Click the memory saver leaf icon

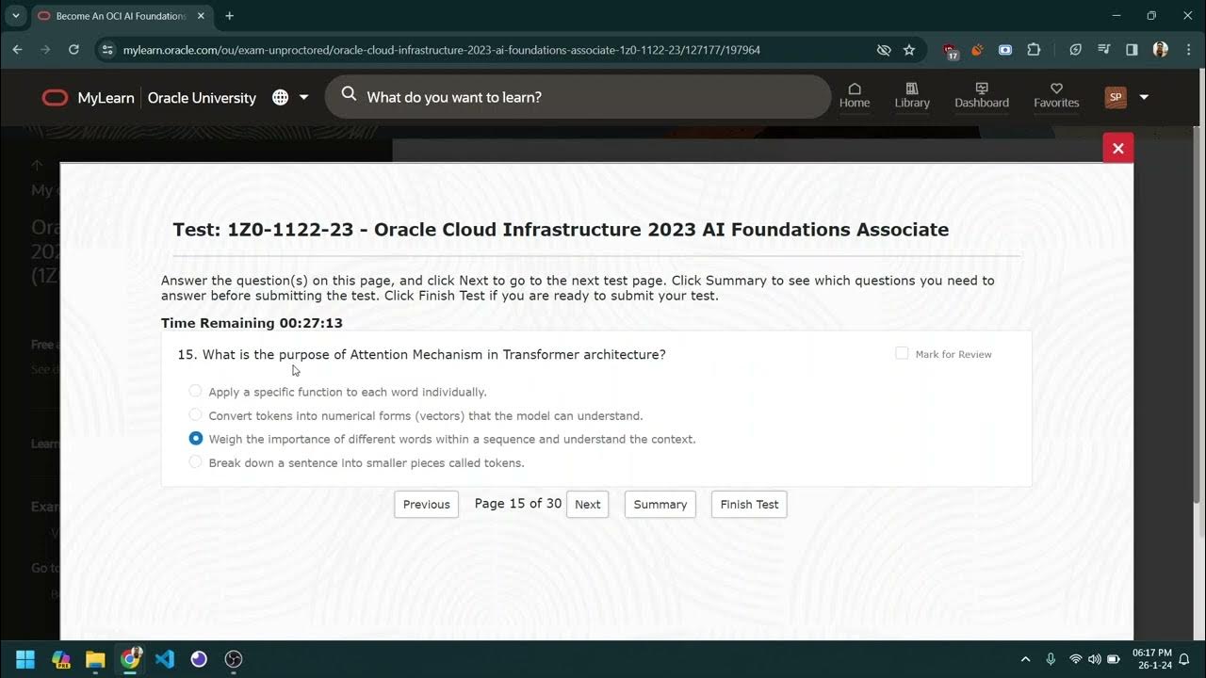pos(1075,50)
